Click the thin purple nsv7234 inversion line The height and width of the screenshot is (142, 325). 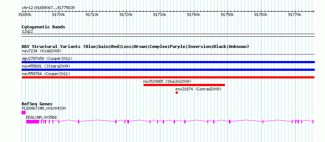click(x=168, y=54)
